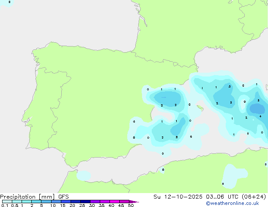This screenshot has width=268, height=207.
Task: Select the 45–50 mm legend color swatch
Action: (124, 202)
